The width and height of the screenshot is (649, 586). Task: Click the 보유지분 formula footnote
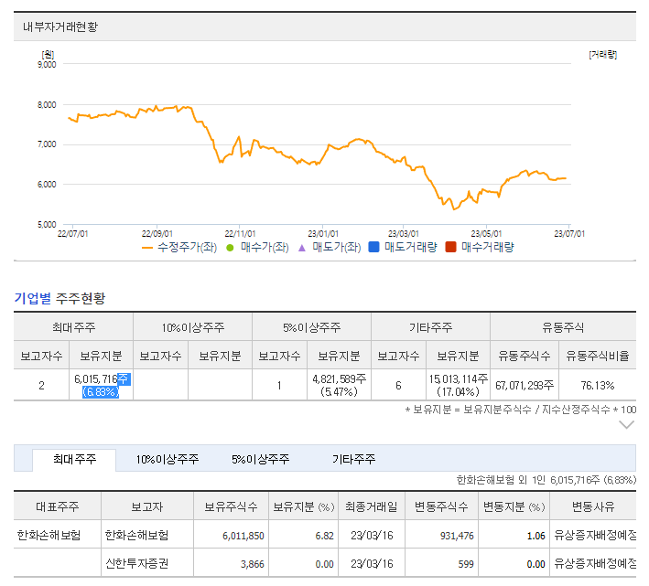520,410
